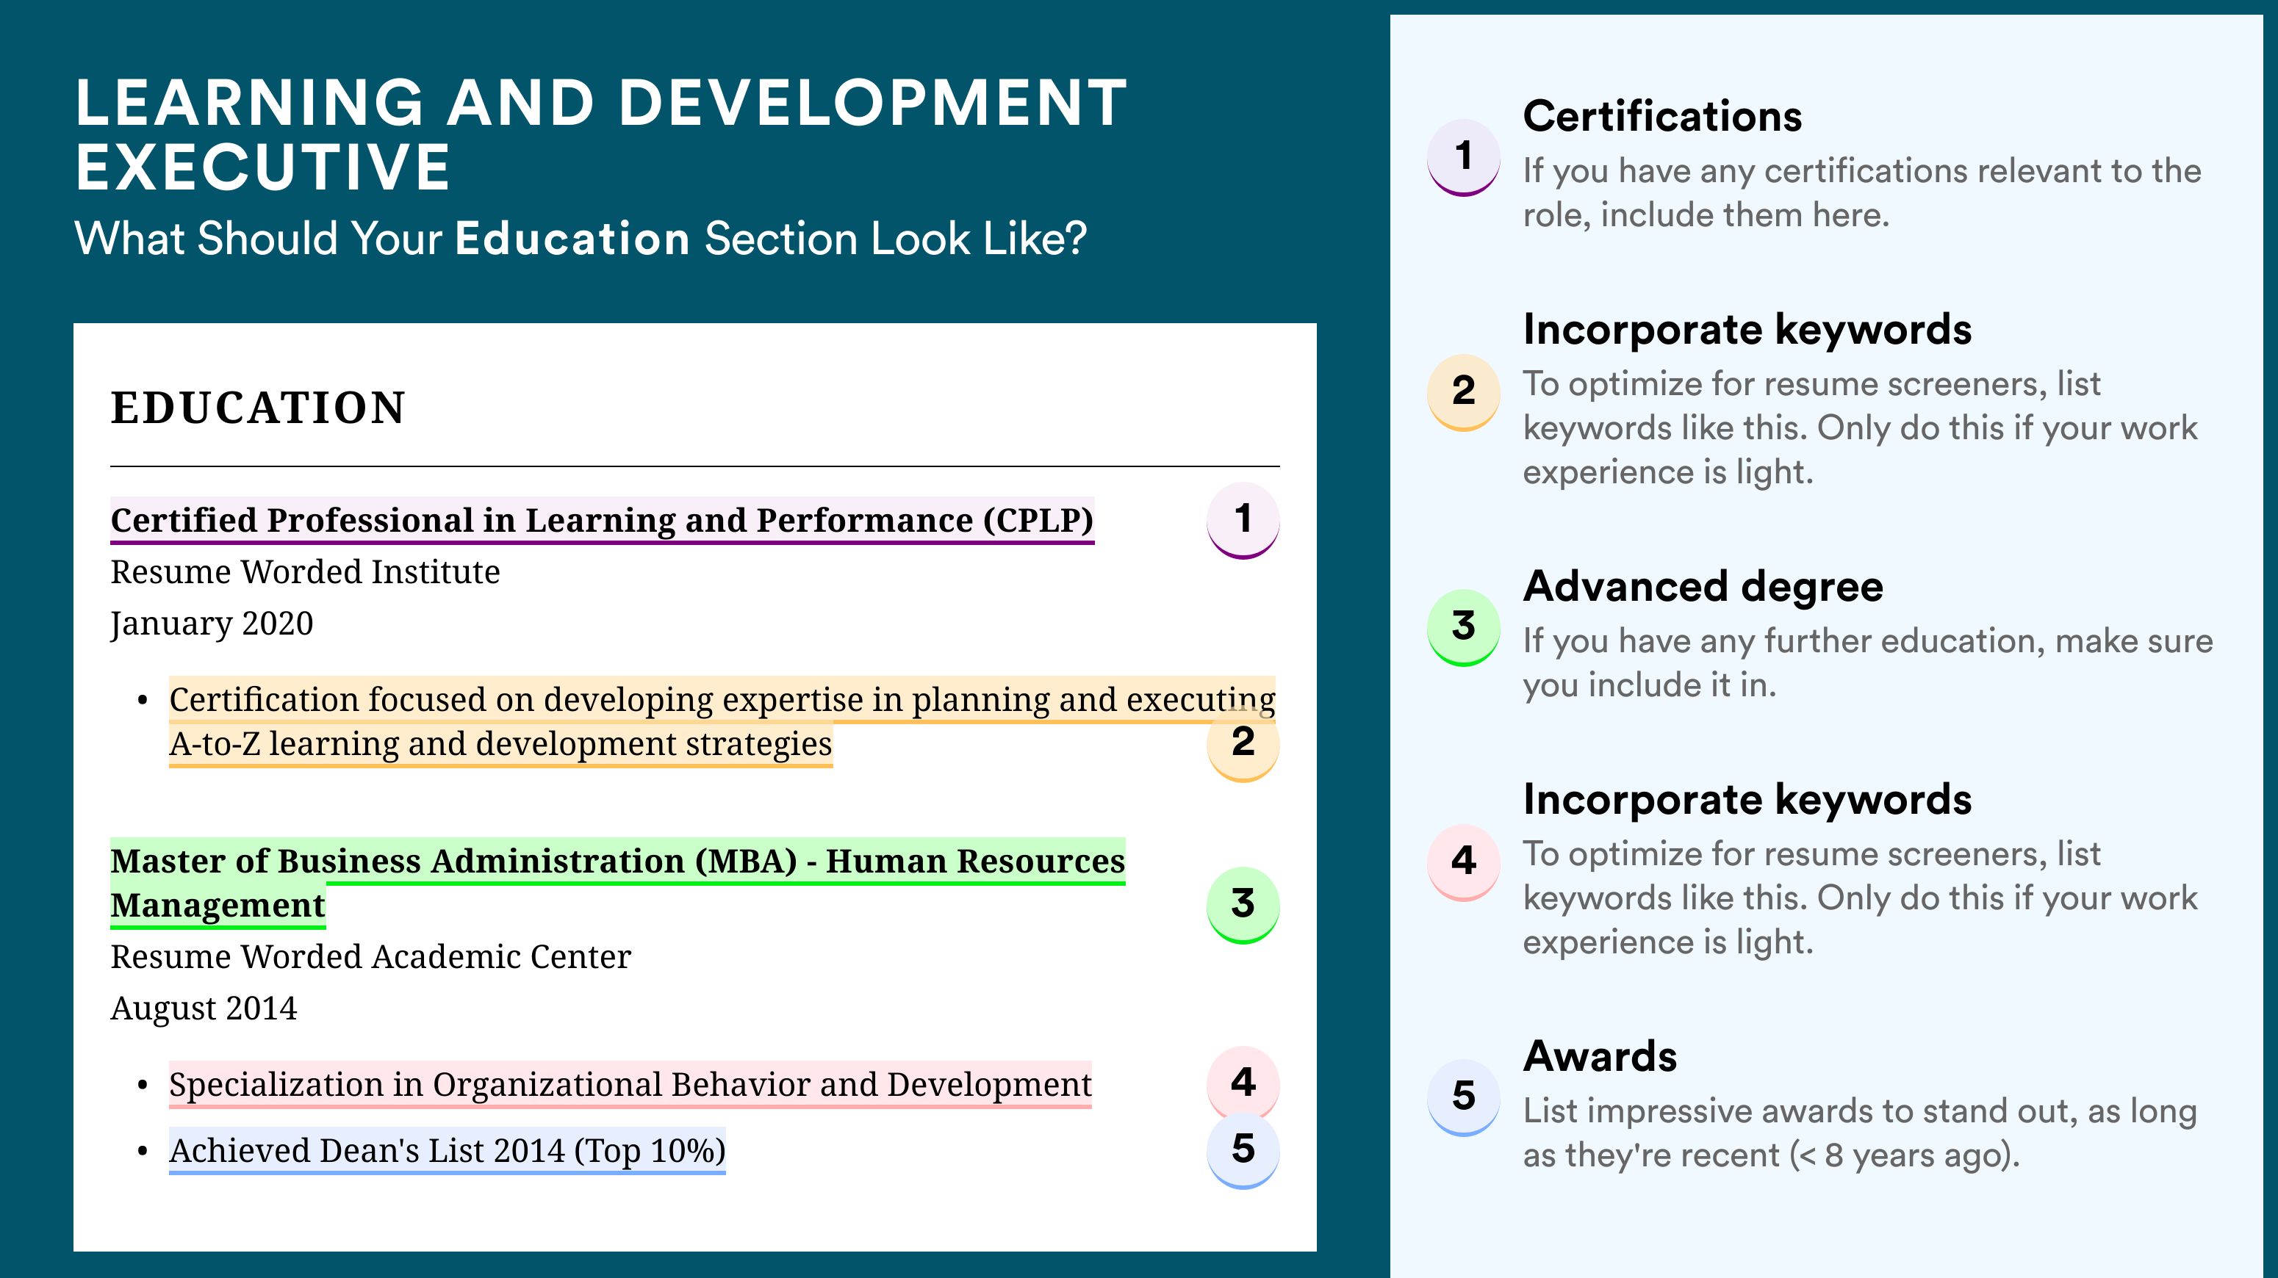Click 'Specialization in Organizational Behavior and Development'
Viewport: 2278px width, 1278px height.
click(630, 1084)
